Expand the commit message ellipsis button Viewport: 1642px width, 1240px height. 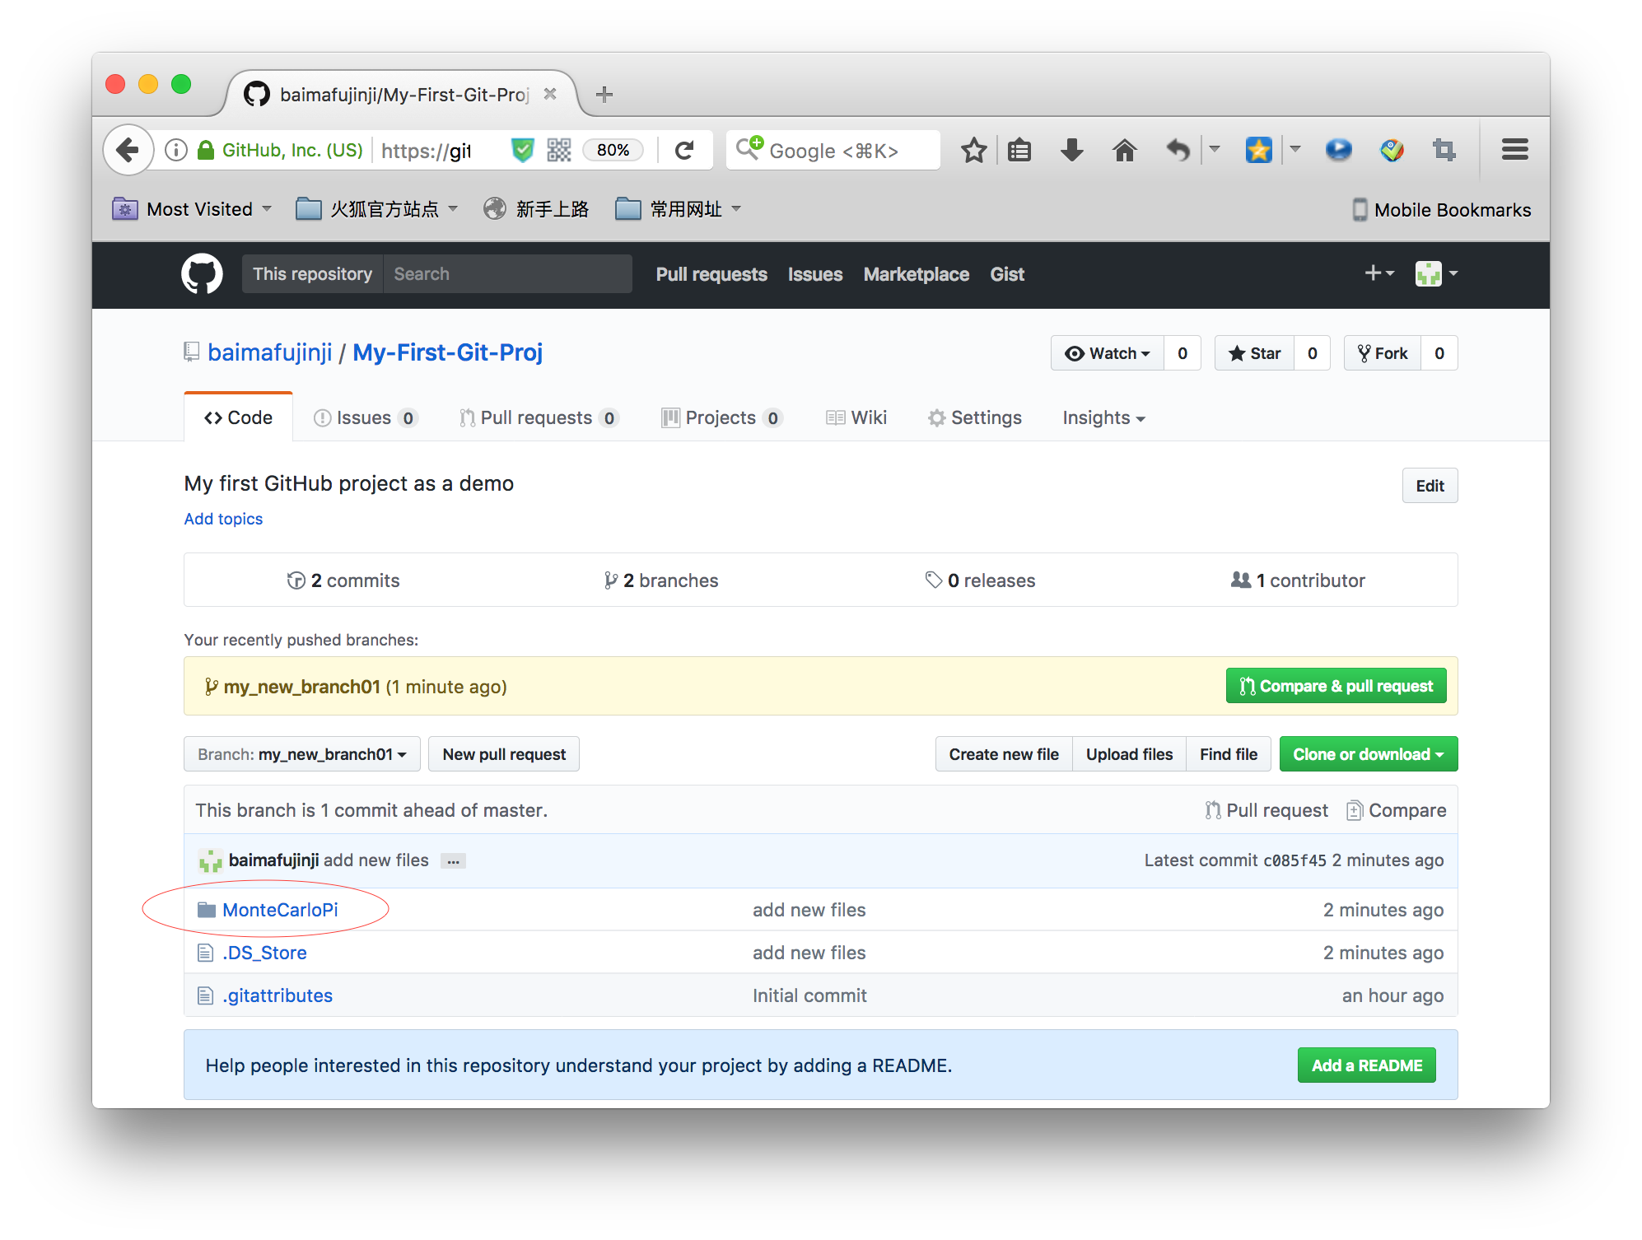coord(453,861)
